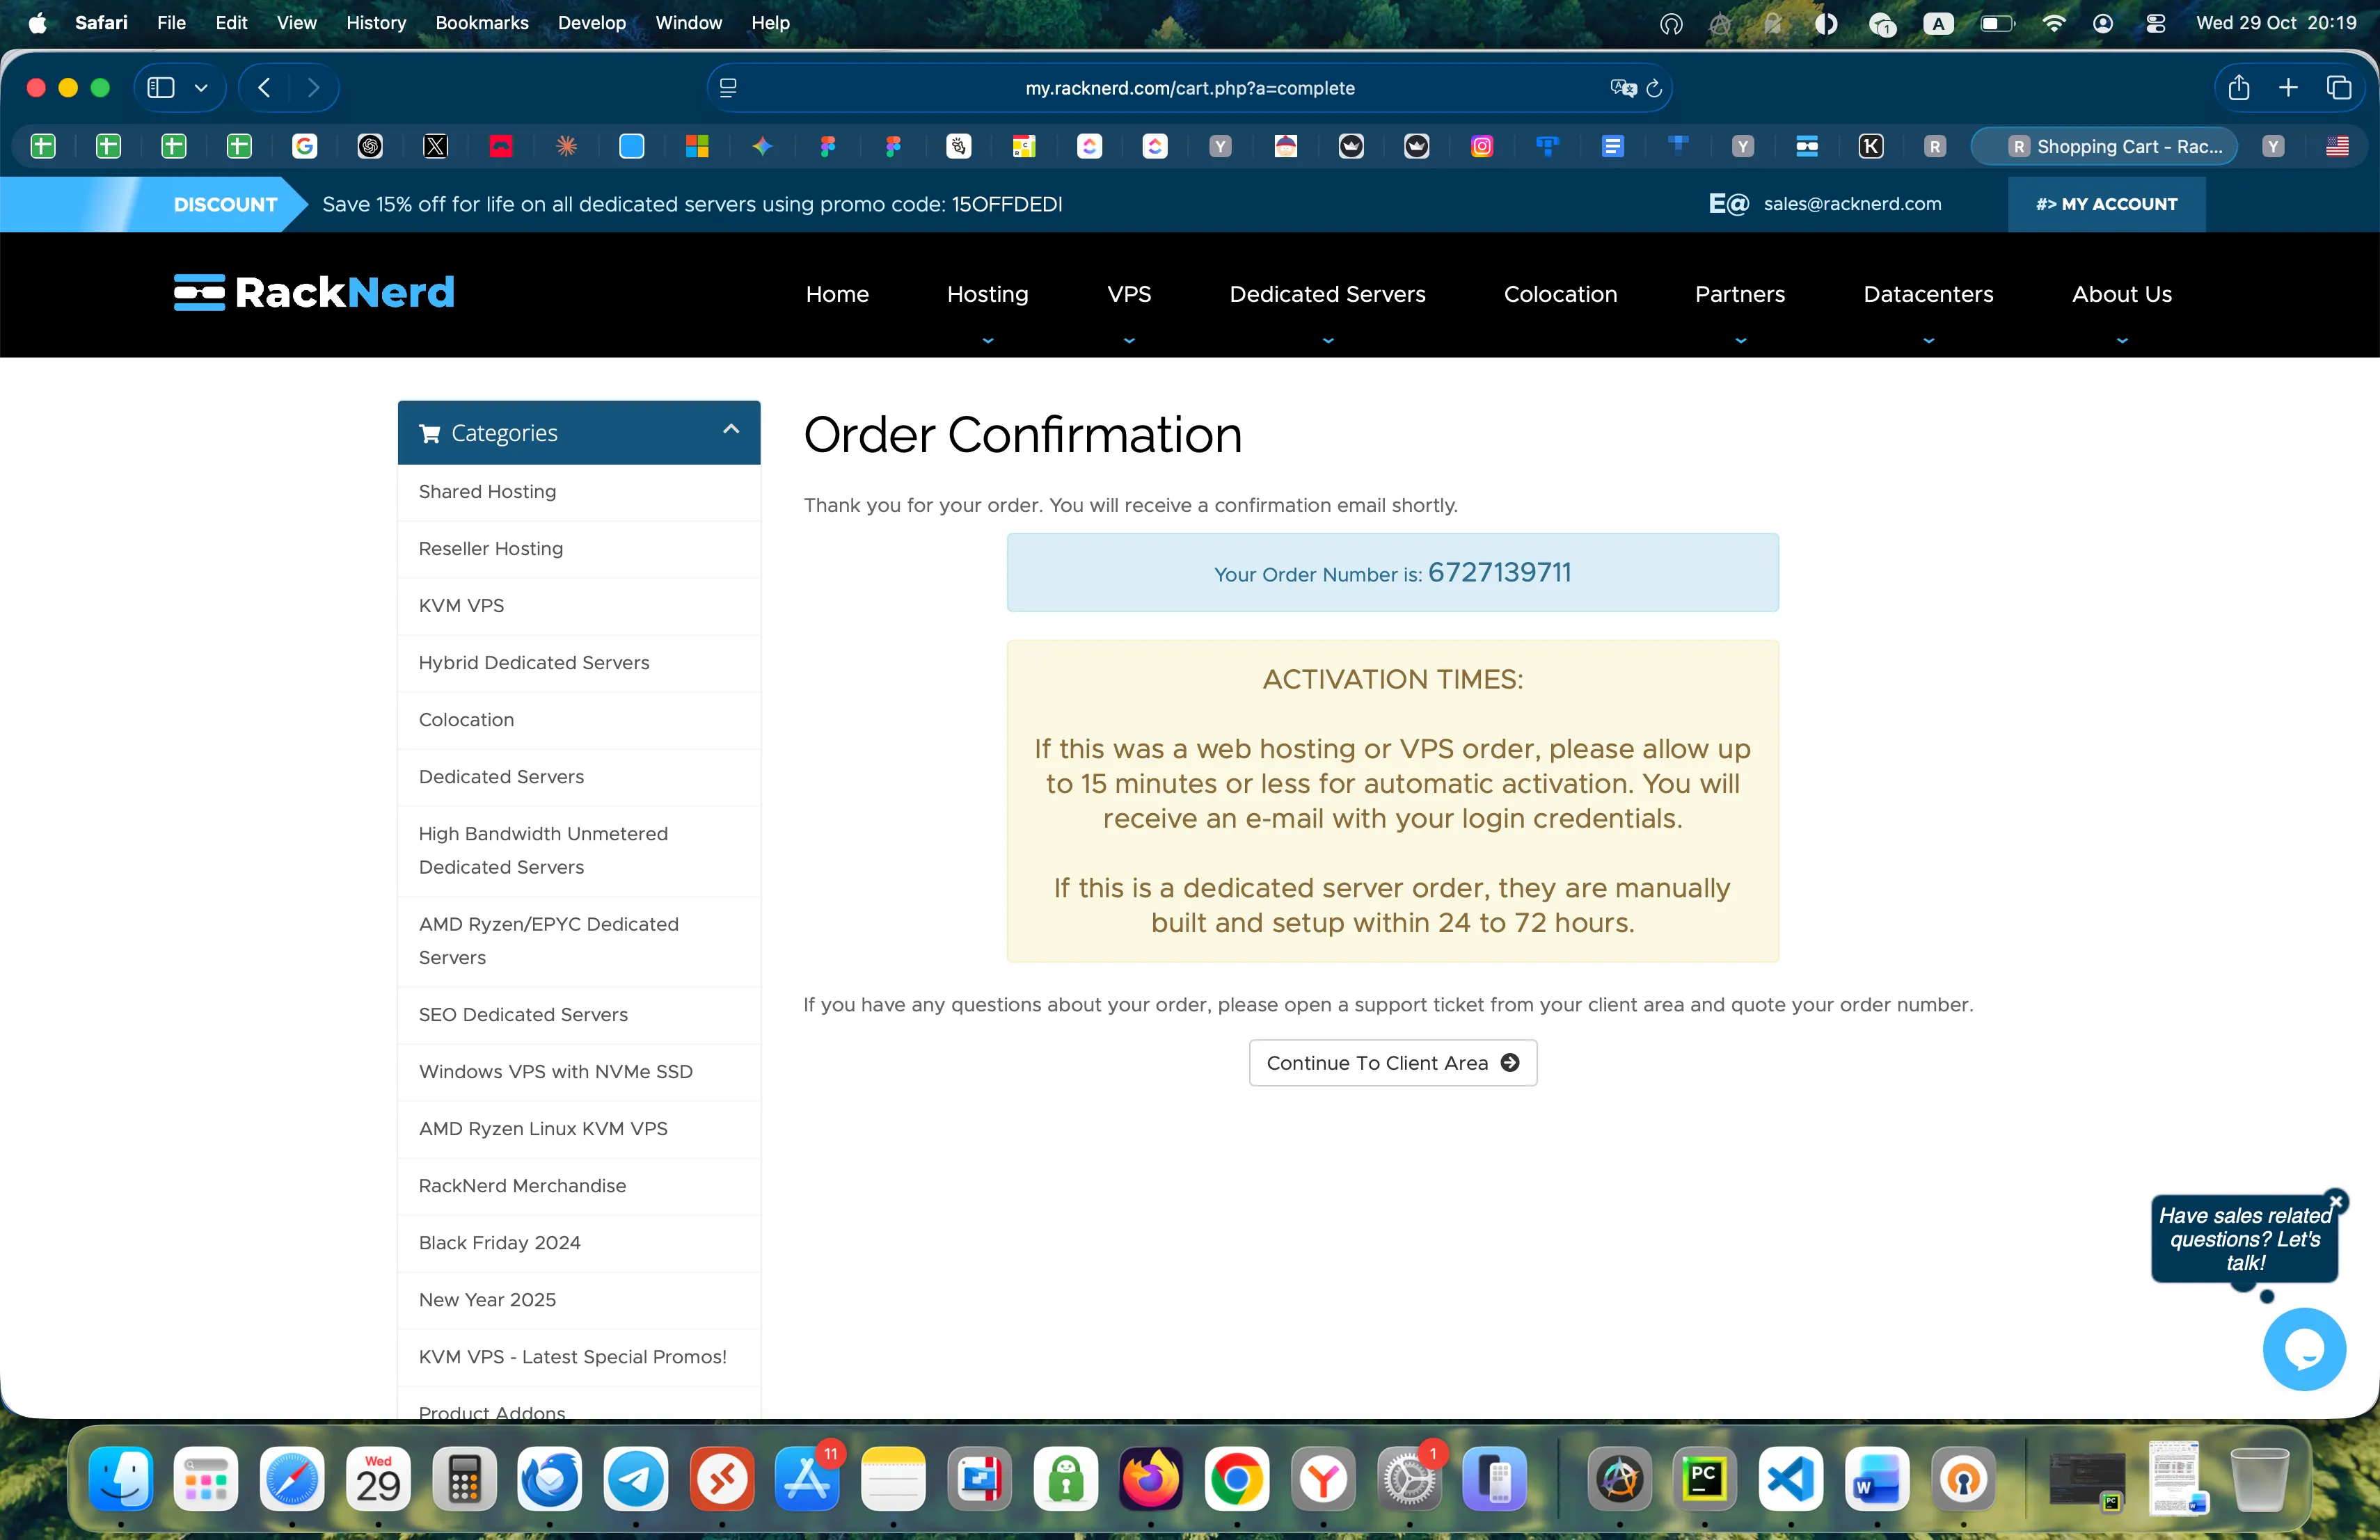Switch to the Instagram tab
Image resolution: width=2380 pixels, height=1540 pixels.
point(1482,147)
